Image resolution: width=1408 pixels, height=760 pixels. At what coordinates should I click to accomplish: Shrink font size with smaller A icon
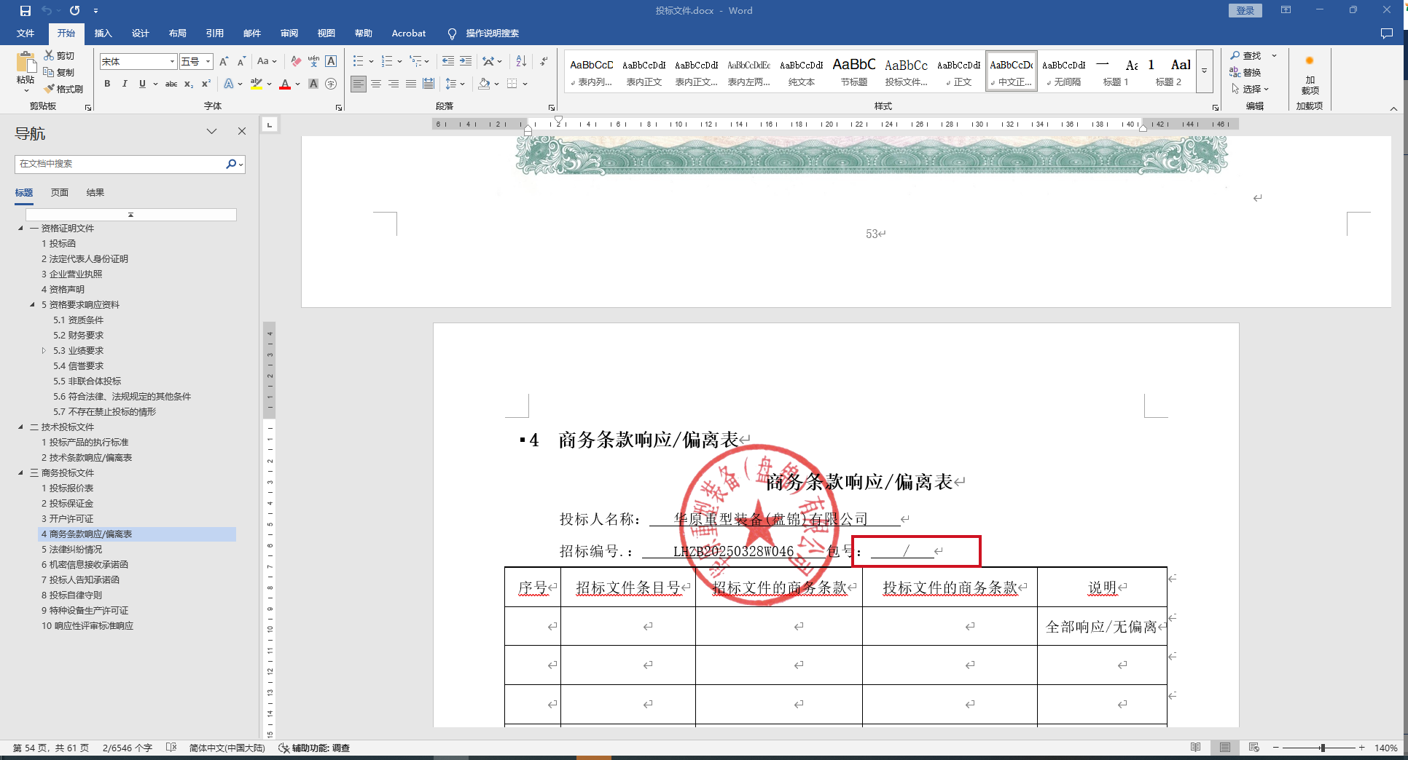tap(241, 61)
